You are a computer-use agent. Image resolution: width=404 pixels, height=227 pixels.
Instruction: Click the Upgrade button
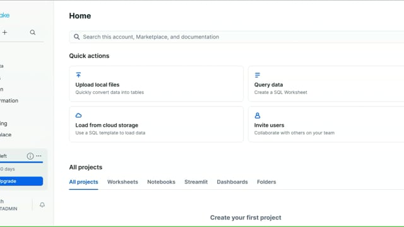pos(21,181)
